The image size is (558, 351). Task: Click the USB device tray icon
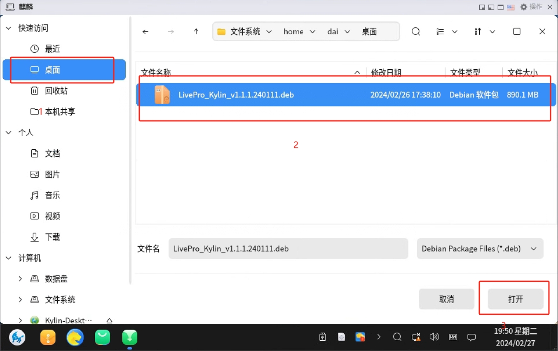click(x=323, y=337)
